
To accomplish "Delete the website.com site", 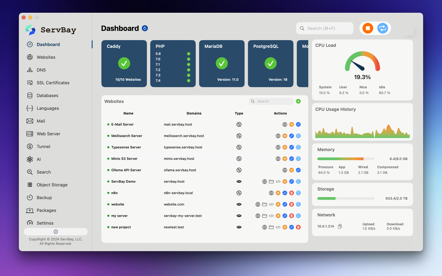I will pyautogui.click(x=291, y=204).
